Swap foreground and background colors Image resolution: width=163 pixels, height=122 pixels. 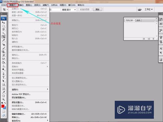point(5,103)
